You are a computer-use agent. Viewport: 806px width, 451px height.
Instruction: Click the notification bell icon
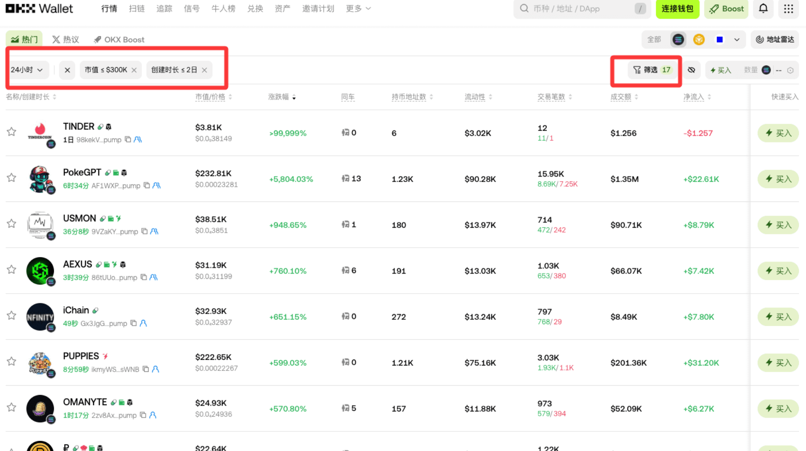pyautogui.click(x=763, y=8)
